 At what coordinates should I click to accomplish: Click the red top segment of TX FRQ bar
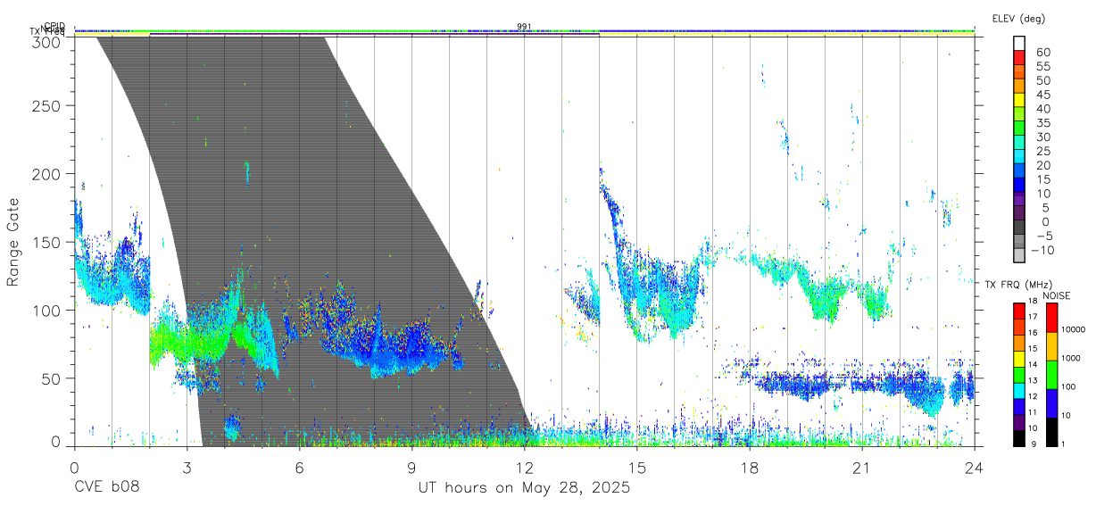coord(1018,311)
